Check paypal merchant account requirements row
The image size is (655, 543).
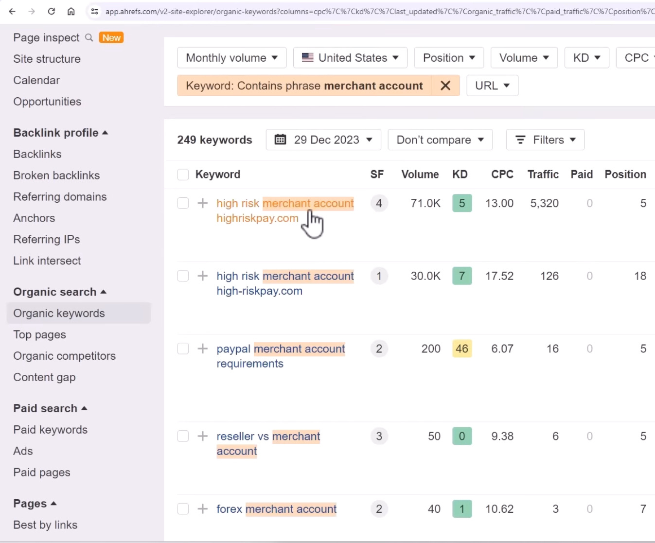183,349
